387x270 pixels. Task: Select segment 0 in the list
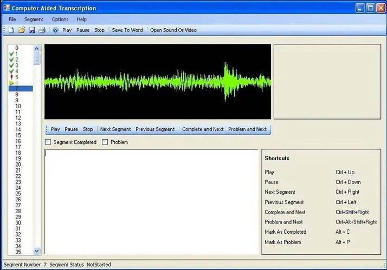click(x=17, y=48)
